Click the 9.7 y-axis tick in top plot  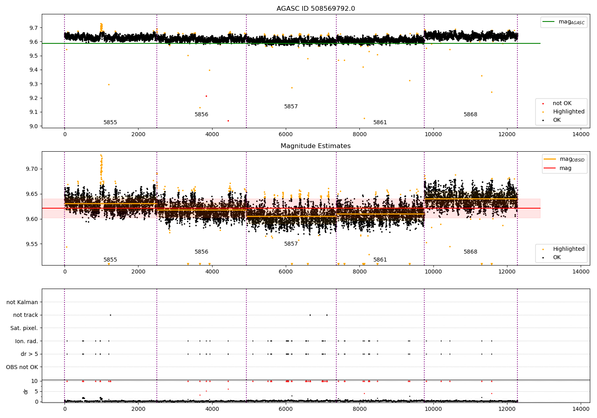(x=33, y=28)
